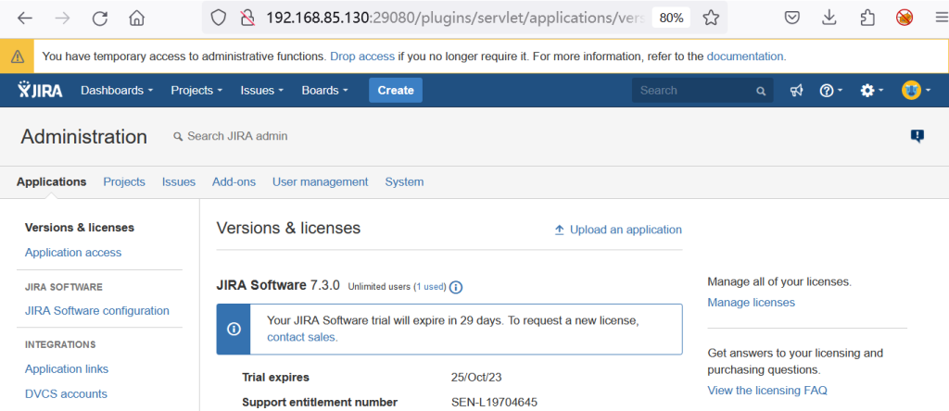This screenshot has height=411, width=949.
Task: Bookmark this page with star icon
Action: 711,19
